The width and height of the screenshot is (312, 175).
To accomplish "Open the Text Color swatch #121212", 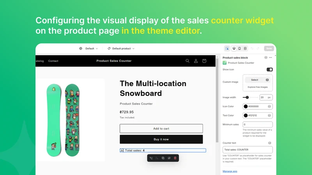I will [x=246, y=115].
